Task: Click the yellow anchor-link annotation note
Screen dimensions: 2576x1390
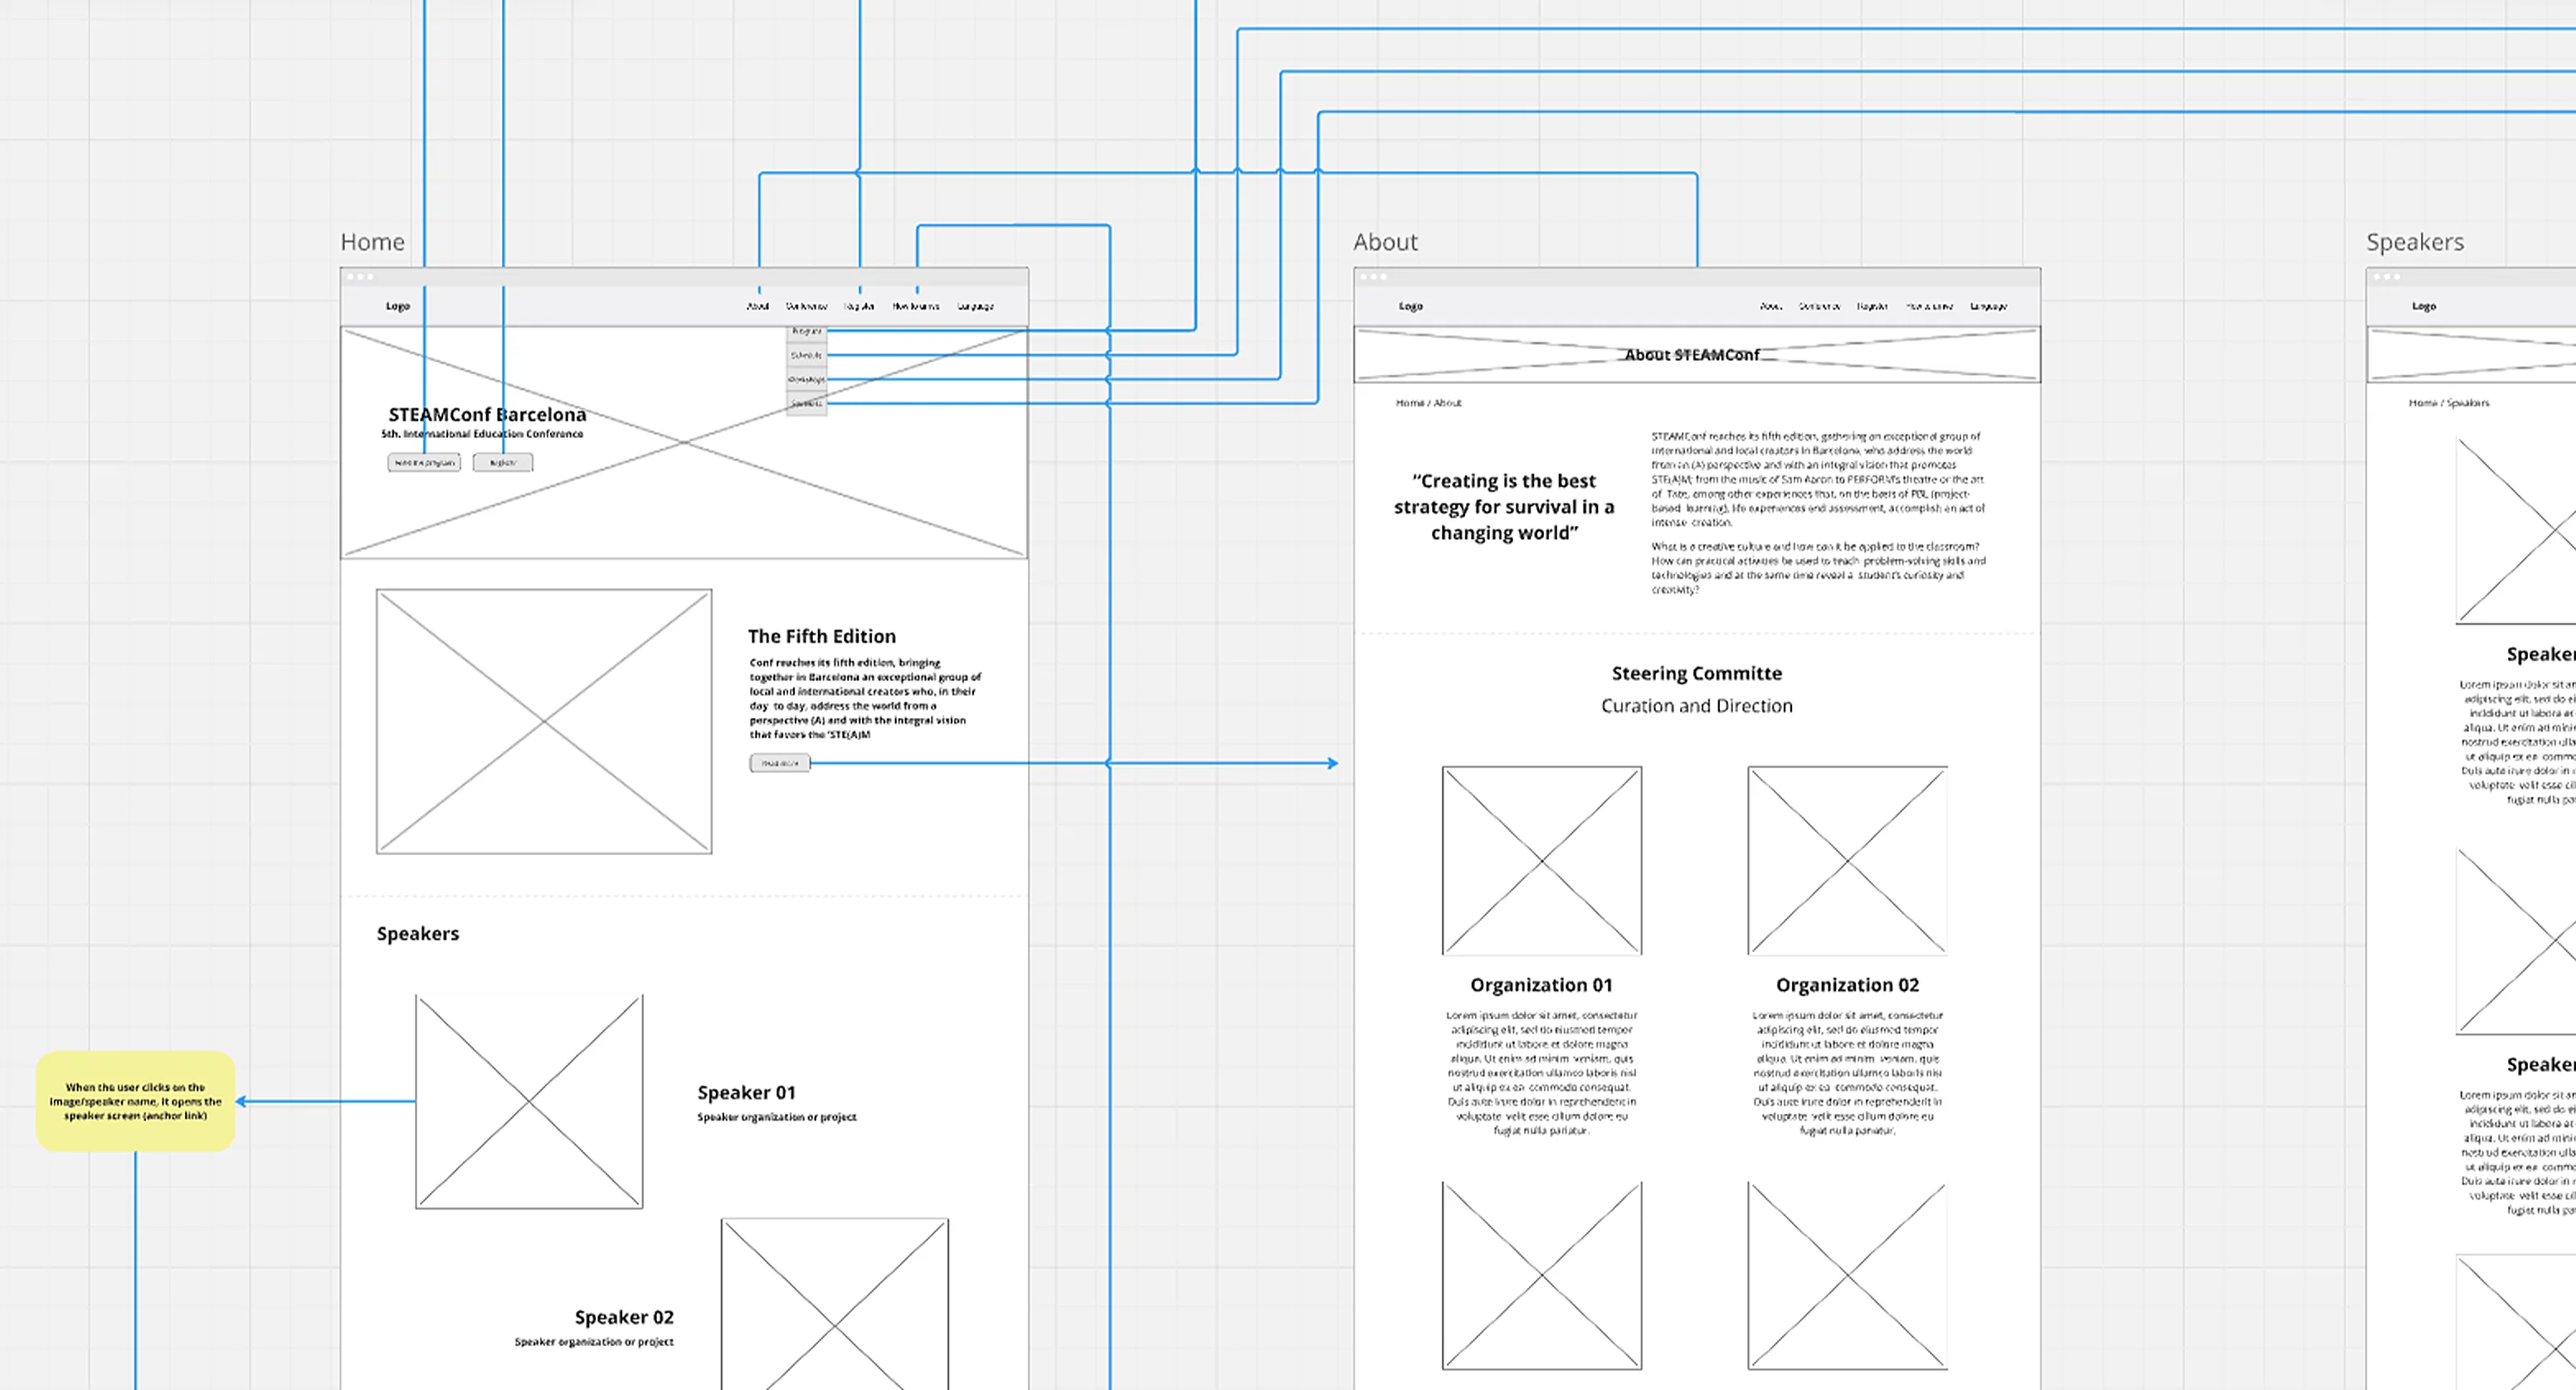Action: point(135,1100)
